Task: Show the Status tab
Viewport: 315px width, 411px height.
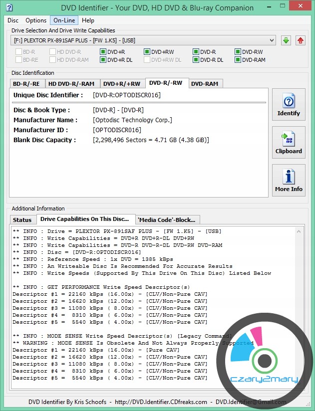Action: [22, 220]
